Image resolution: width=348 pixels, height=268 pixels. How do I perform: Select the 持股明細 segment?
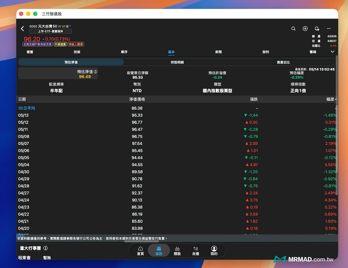177,62
